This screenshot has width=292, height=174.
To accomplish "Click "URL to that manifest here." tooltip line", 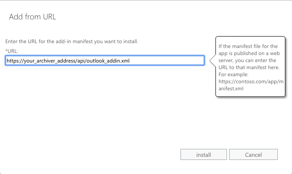I will pos(249,67).
